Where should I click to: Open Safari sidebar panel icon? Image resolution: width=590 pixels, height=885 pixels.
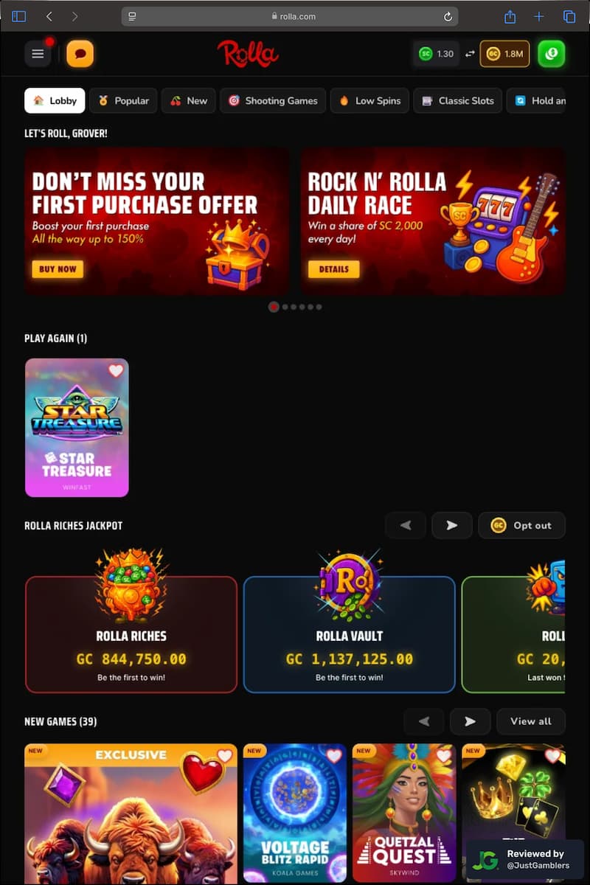19,16
